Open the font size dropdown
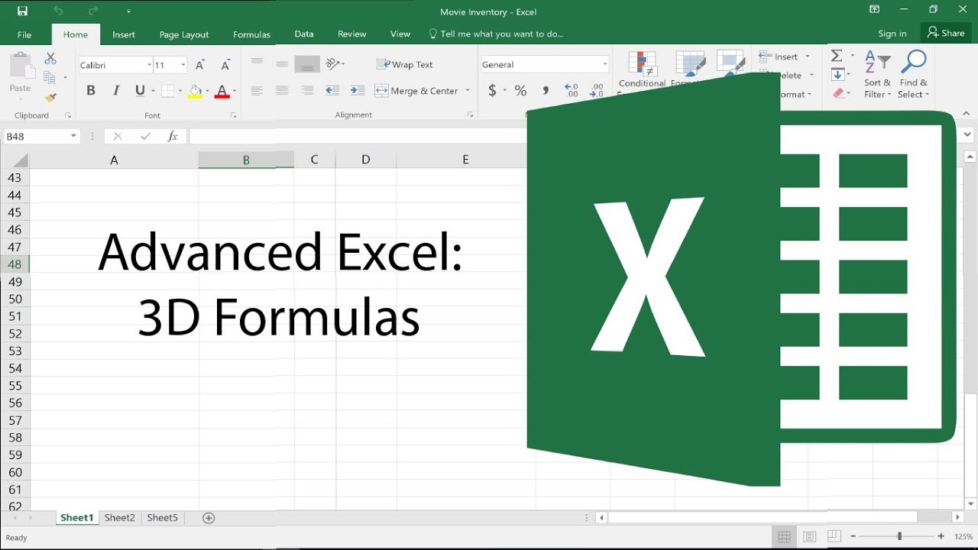 (x=181, y=64)
